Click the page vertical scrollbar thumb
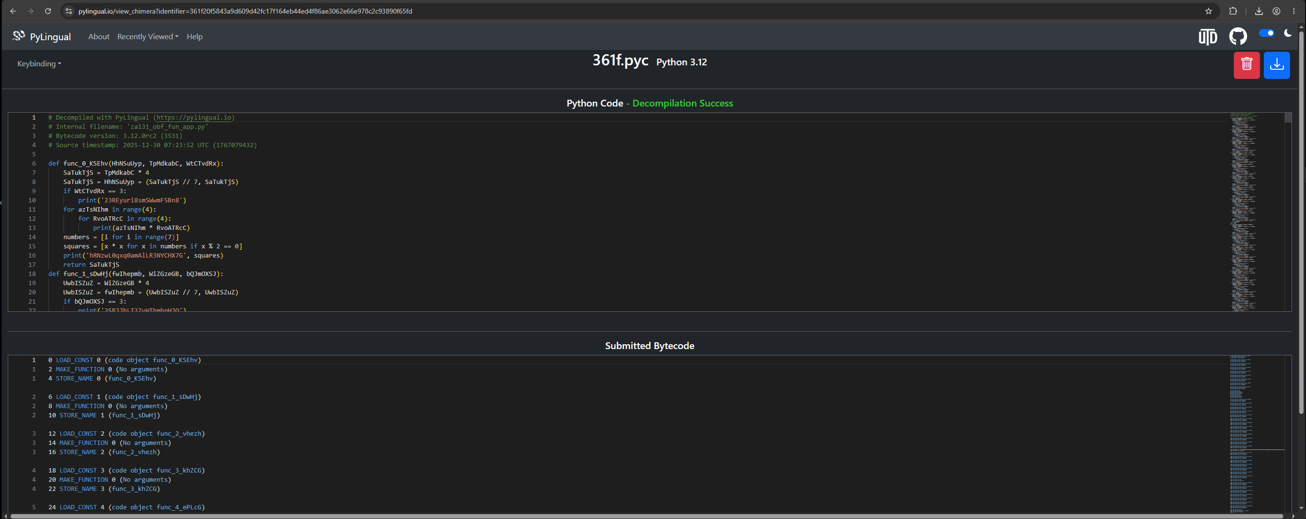The height and width of the screenshot is (519, 1306). coord(1301,223)
